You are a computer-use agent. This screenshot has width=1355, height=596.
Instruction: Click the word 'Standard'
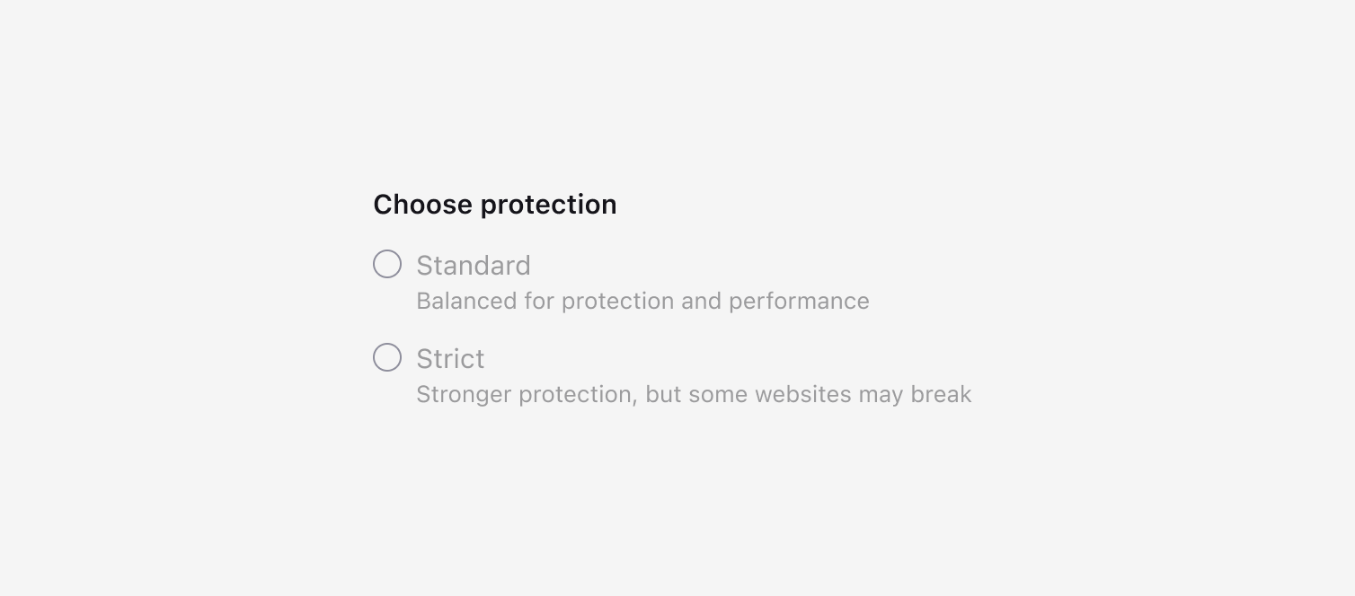click(474, 266)
